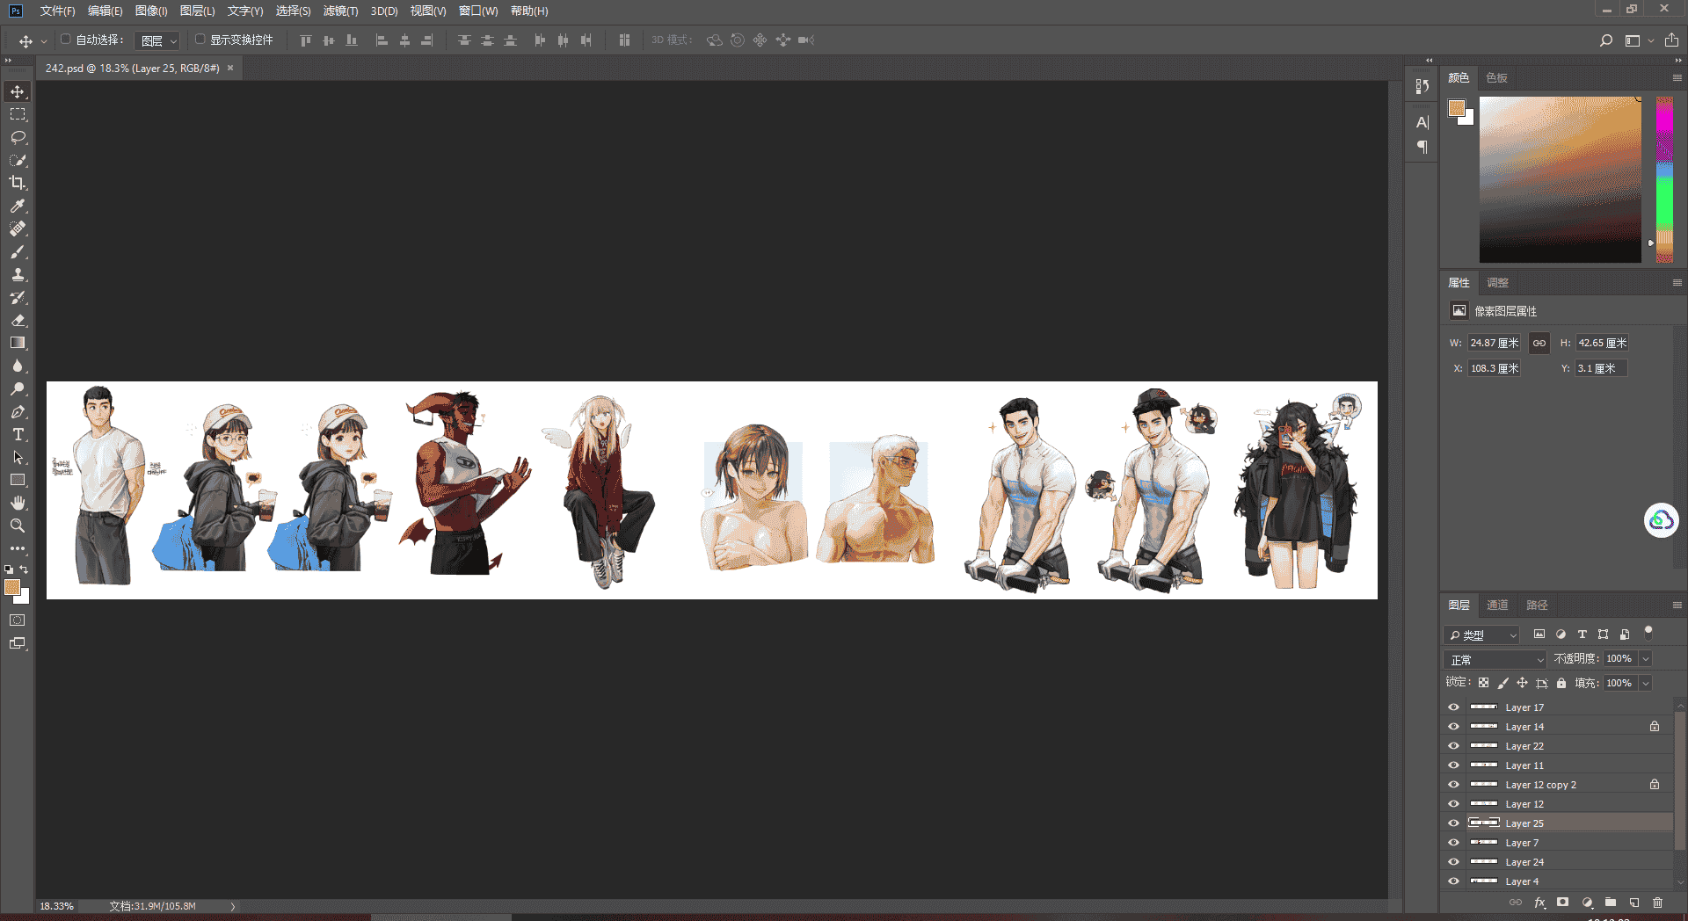Hide Layer 17 with its eye icon
Screen dimensions: 1688x921
[x=1453, y=707]
